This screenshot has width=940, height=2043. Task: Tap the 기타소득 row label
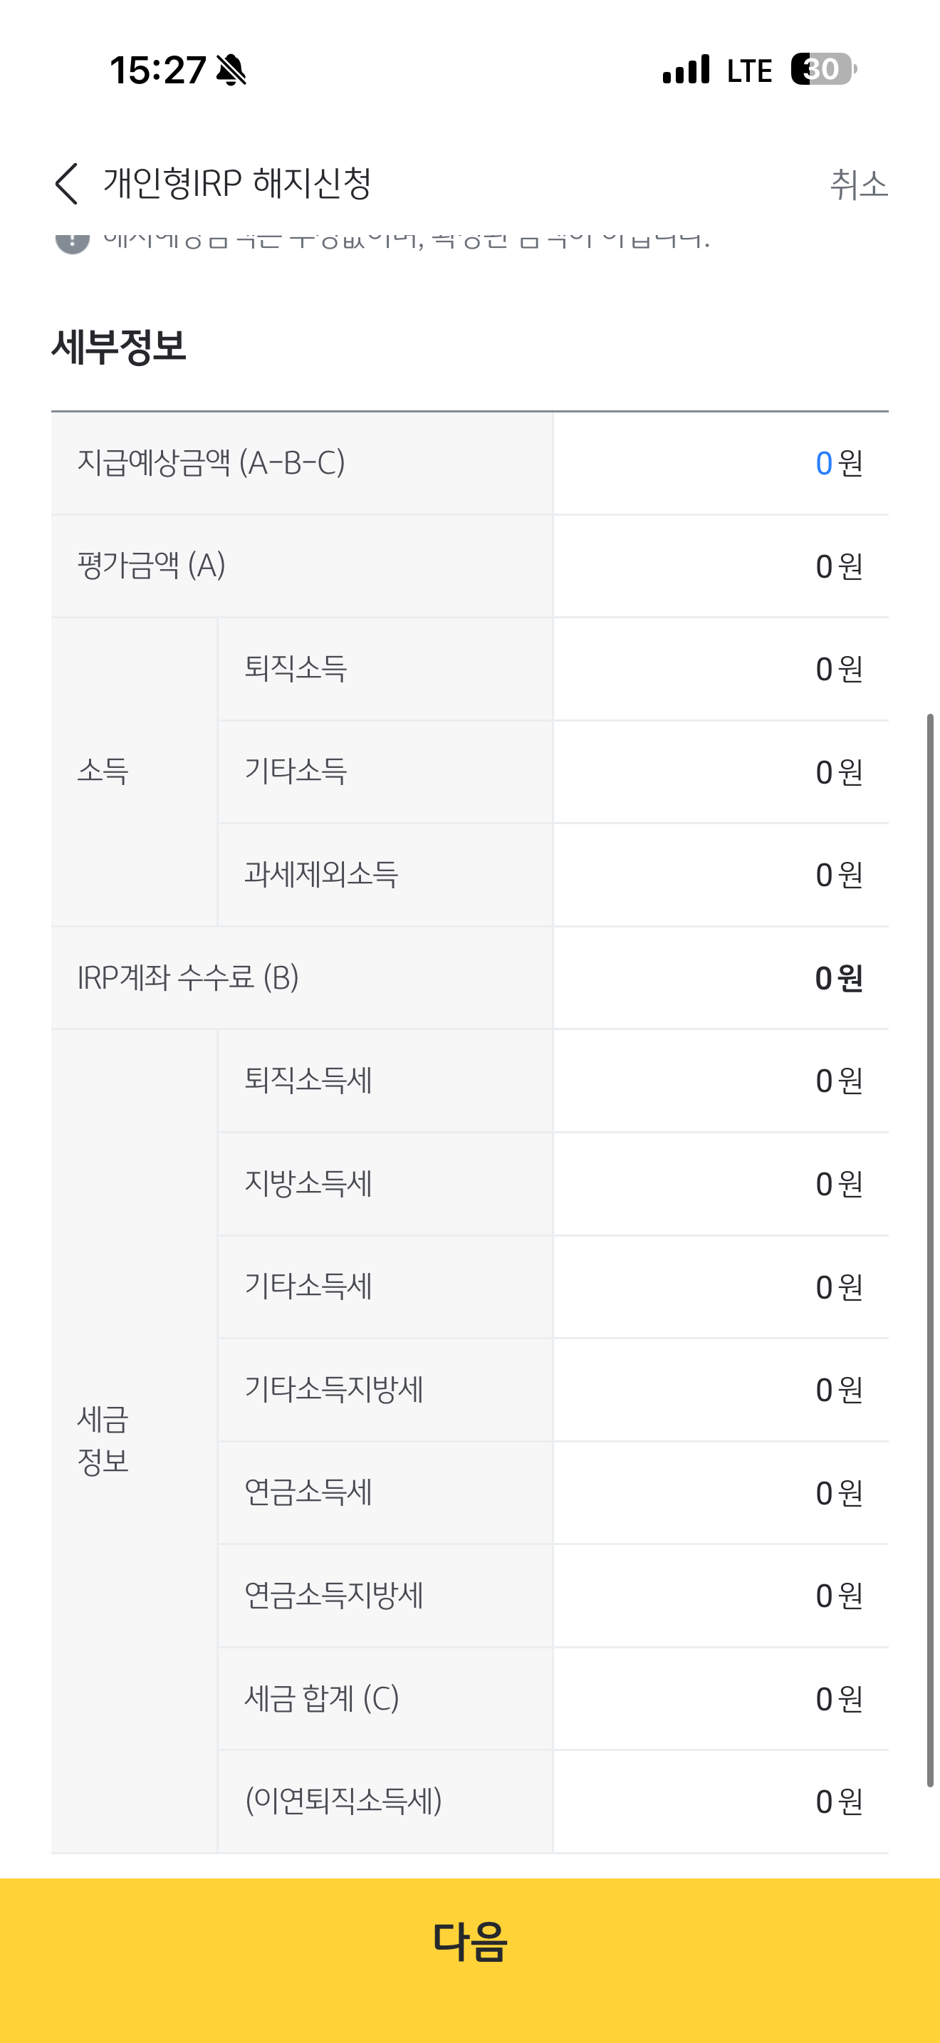tap(296, 771)
